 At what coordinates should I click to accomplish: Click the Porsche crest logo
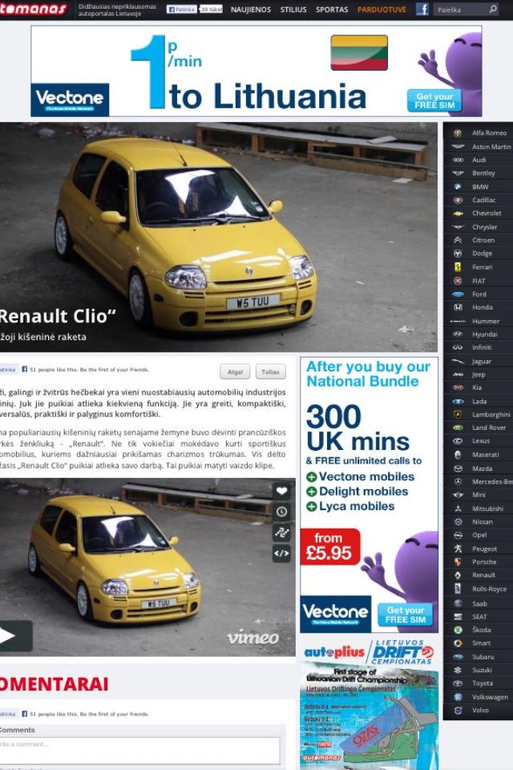click(458, 561)
